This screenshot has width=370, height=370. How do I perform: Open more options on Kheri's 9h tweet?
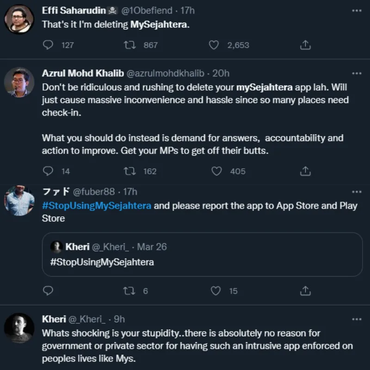(357, 319)
